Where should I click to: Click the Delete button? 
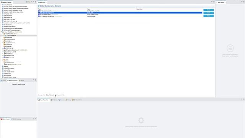coord(209,16)
